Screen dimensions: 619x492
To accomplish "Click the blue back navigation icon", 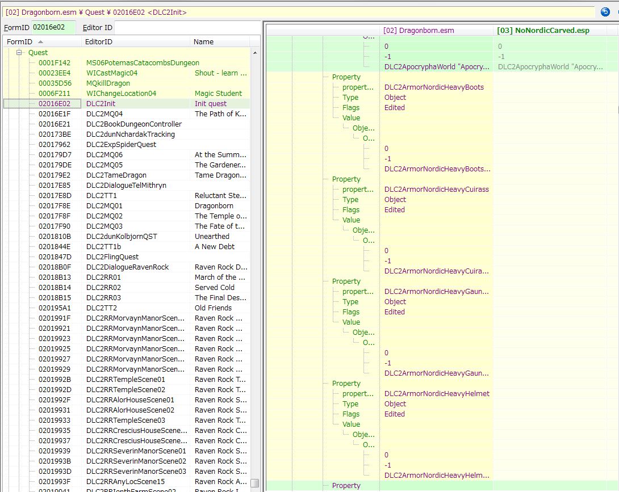I will coord(605,12).
